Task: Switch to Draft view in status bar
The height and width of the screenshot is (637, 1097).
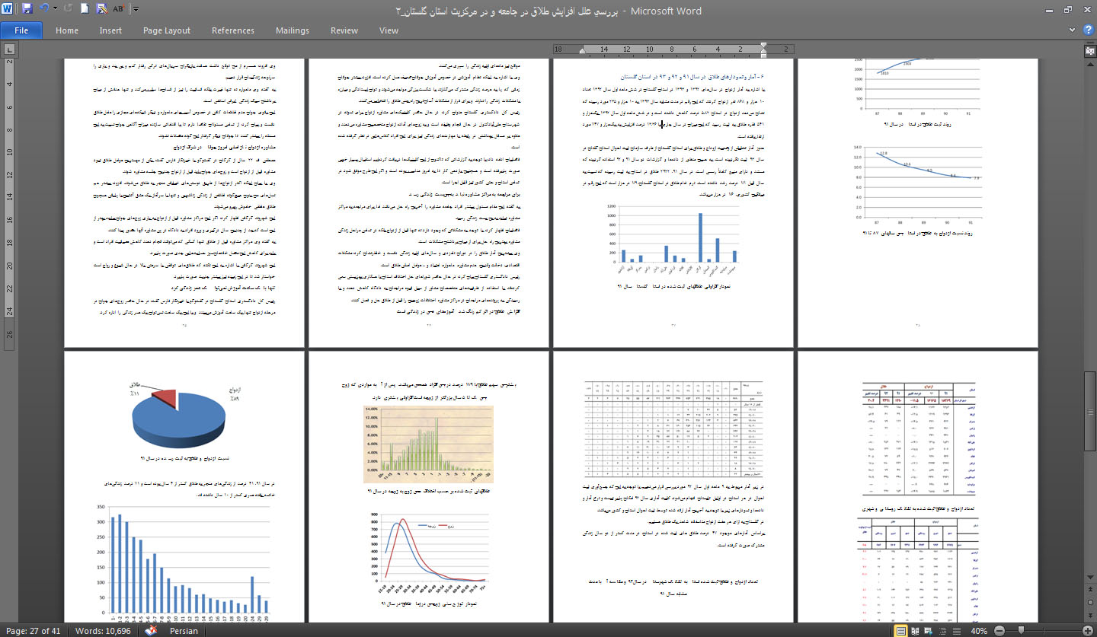Action: (958, 631)
